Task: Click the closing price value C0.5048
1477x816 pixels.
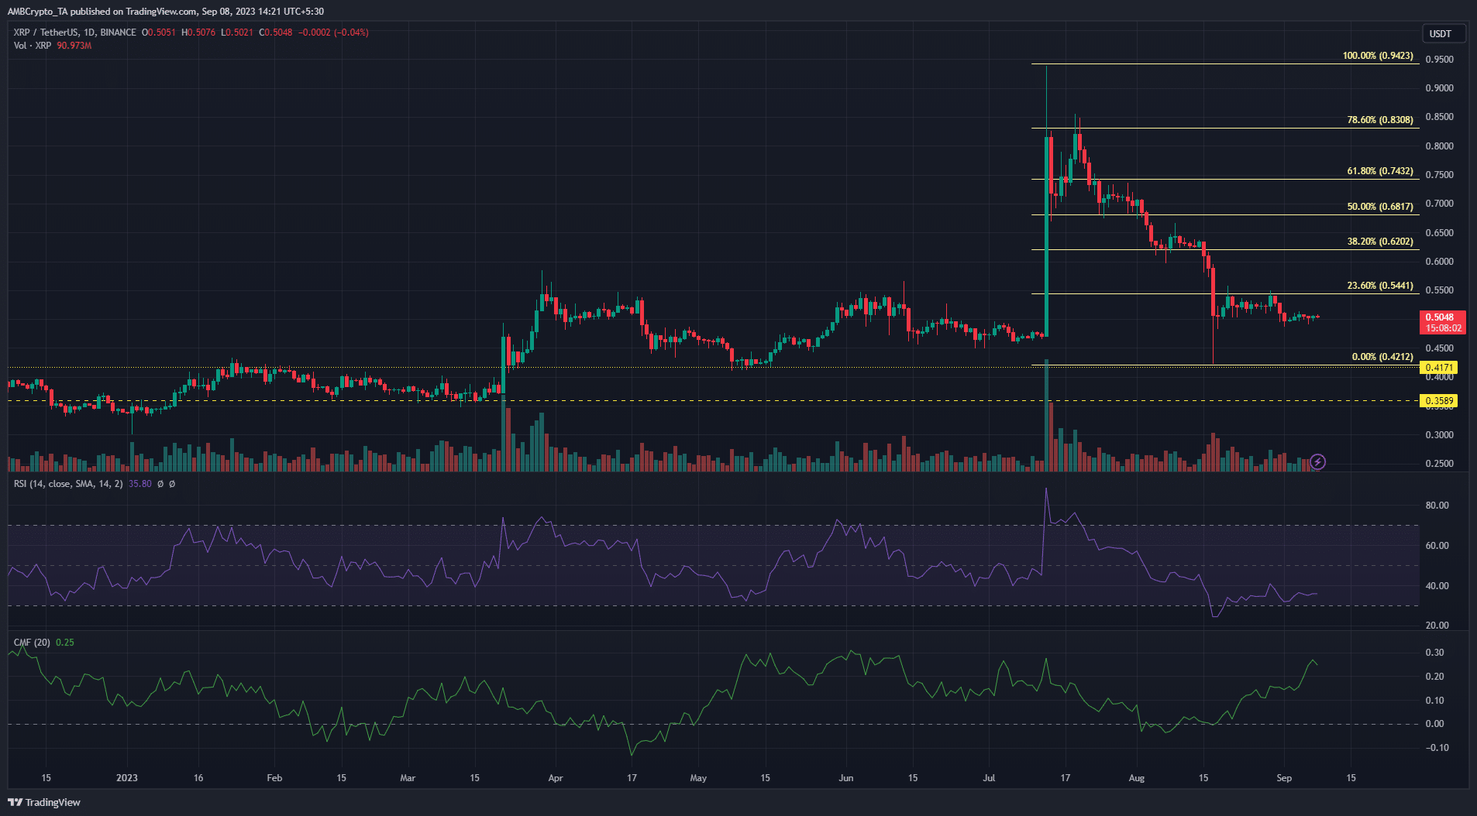Action: tap(275, 33)
